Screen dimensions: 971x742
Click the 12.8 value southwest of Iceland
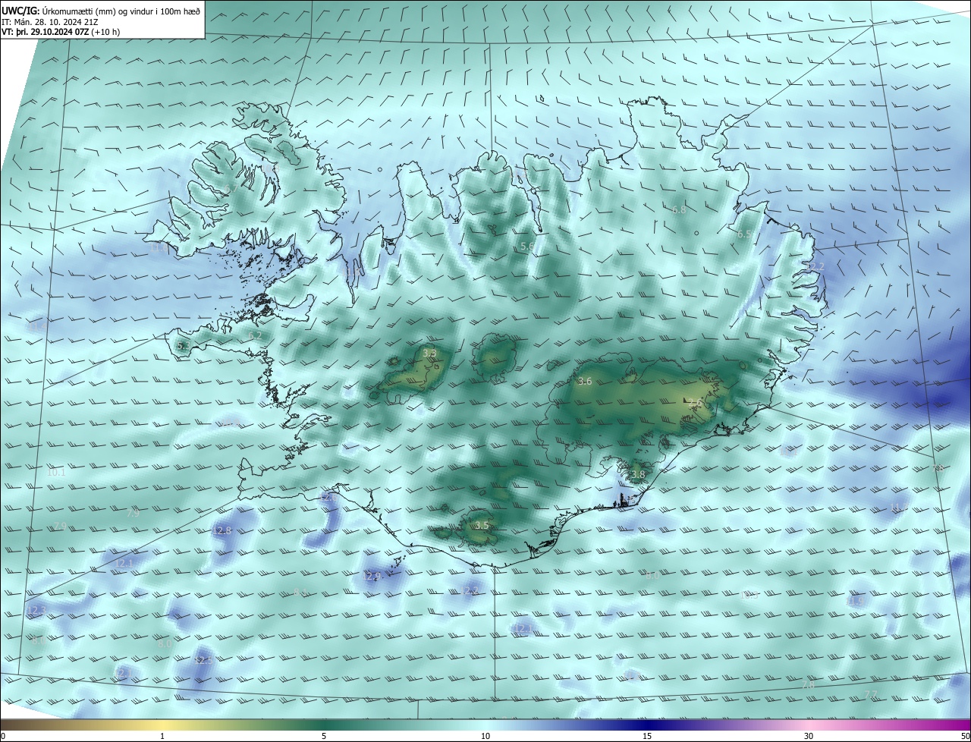tap(222, 530)
